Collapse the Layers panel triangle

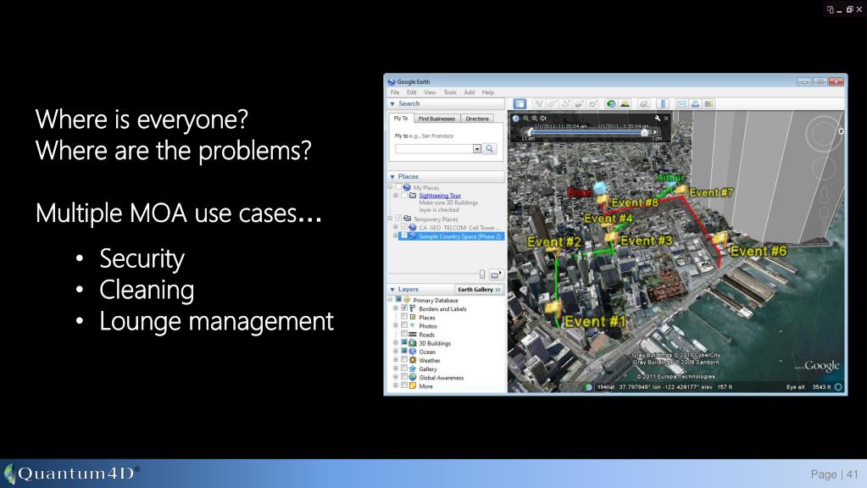tap(392, 290)
